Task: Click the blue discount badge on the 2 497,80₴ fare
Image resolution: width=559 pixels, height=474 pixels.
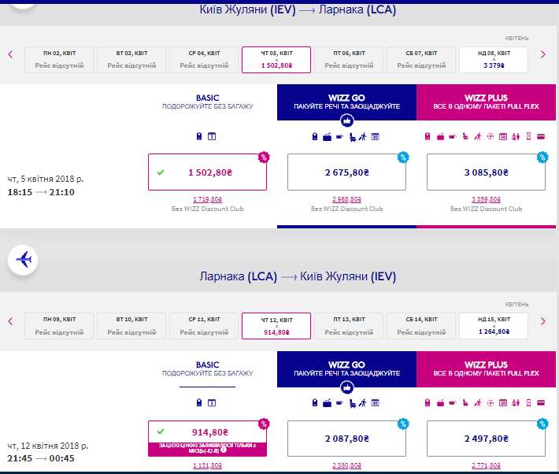Action: pyautogui.click(x=542, y=423)
